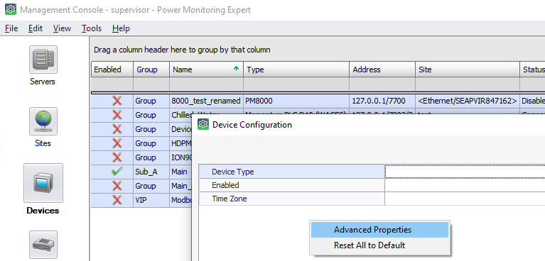Screen dimensions: 545x261
Task: Click the Name filter cell
Action: 207,84
